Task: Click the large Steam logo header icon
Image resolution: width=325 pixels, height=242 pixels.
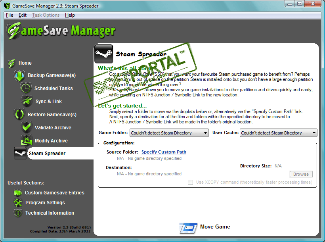Action: click(103, 54)
